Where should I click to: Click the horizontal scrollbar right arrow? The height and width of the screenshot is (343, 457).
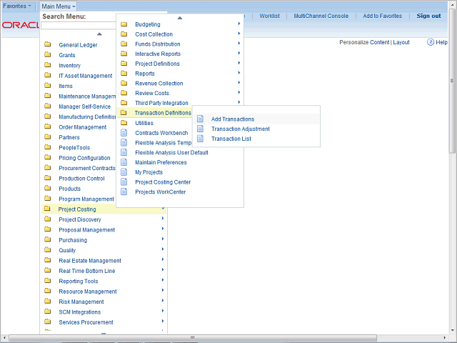(445, 338)
